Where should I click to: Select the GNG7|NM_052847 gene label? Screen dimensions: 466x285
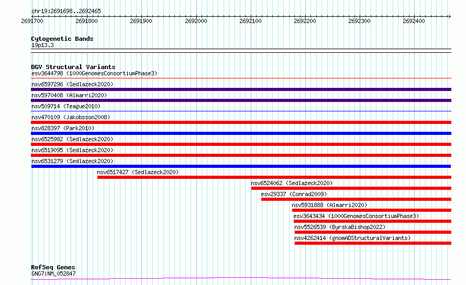(x=53, y=273)
